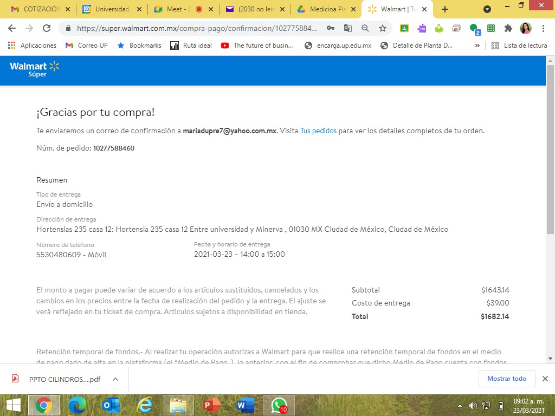
Task: Open Outlook from the taskbar
Action: point(111,405)
